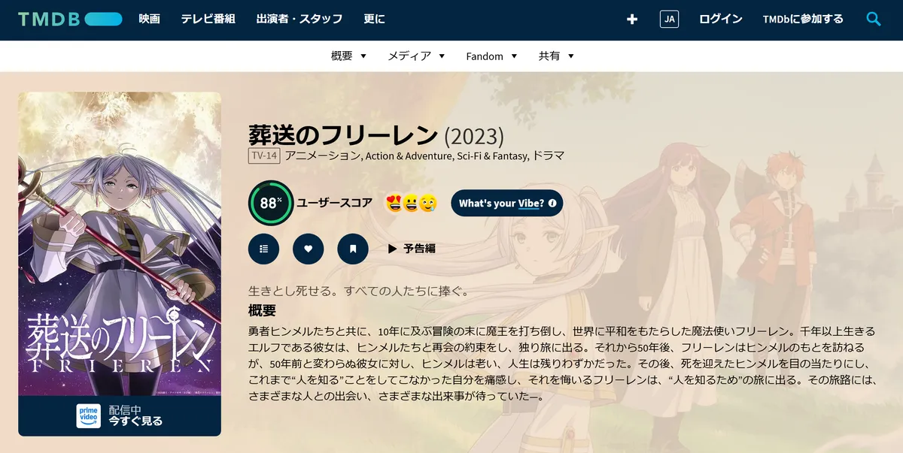903x453 pixels.
Task: Click the 配信中 streaming status text
Action: tap(125, 409)
